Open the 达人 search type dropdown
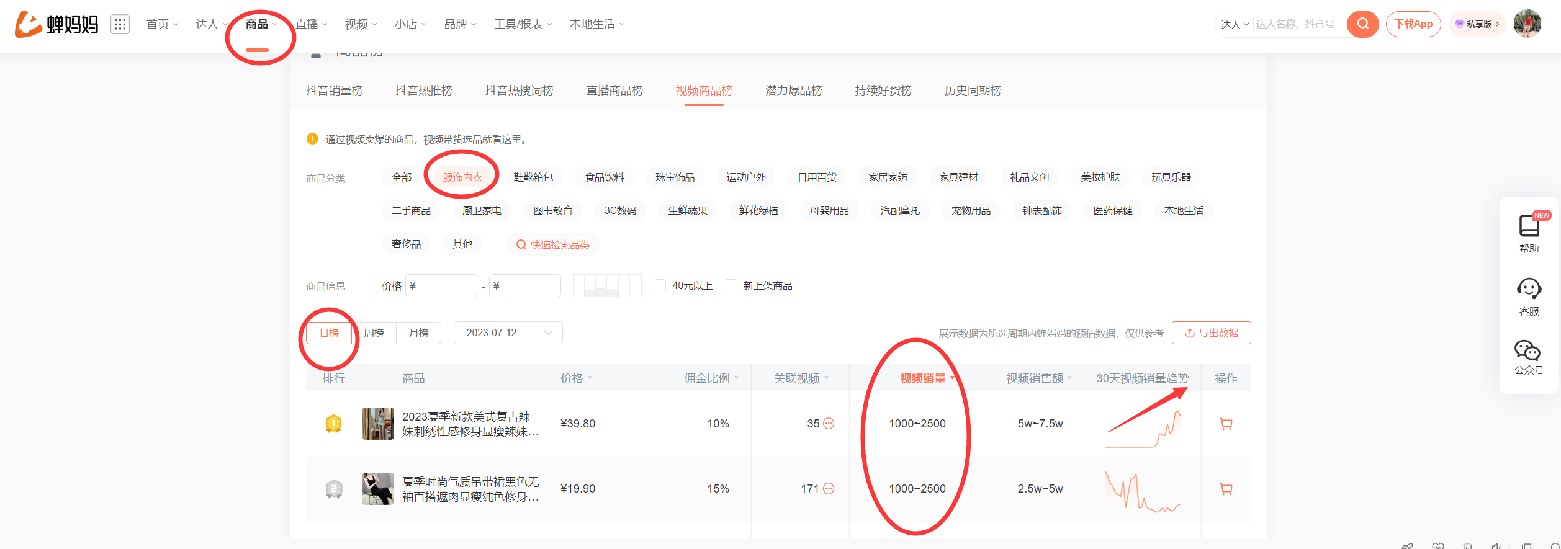 [1235, 24]
